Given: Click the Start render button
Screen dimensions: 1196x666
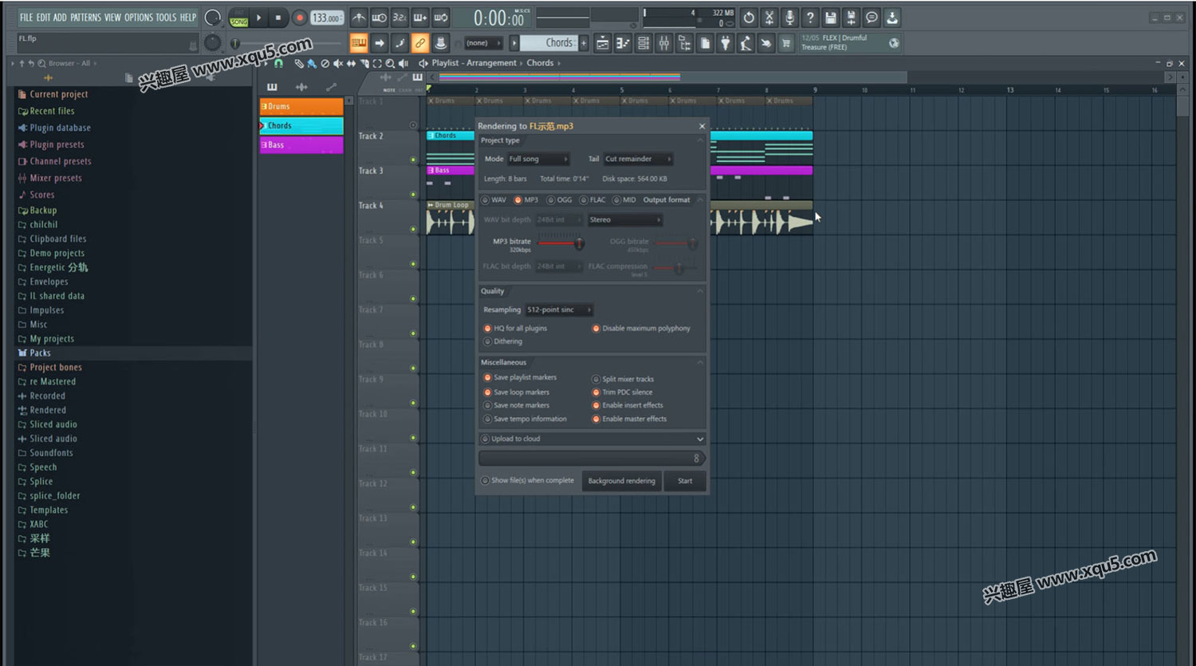Looking at the screenshot, I should point(685,481).
